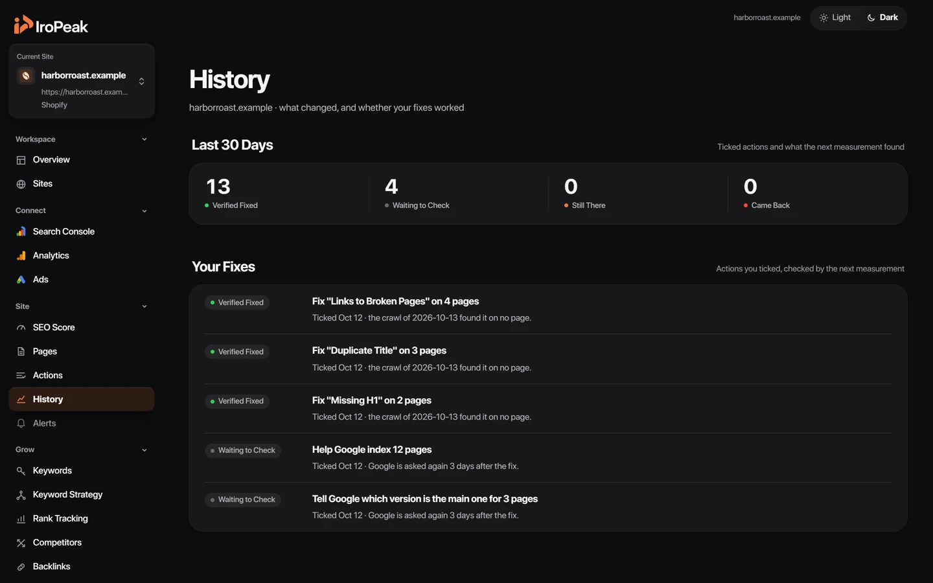Open Overview via its layout icon
Image resolution: width=933 pixels, height=583 pixels.
21,160
